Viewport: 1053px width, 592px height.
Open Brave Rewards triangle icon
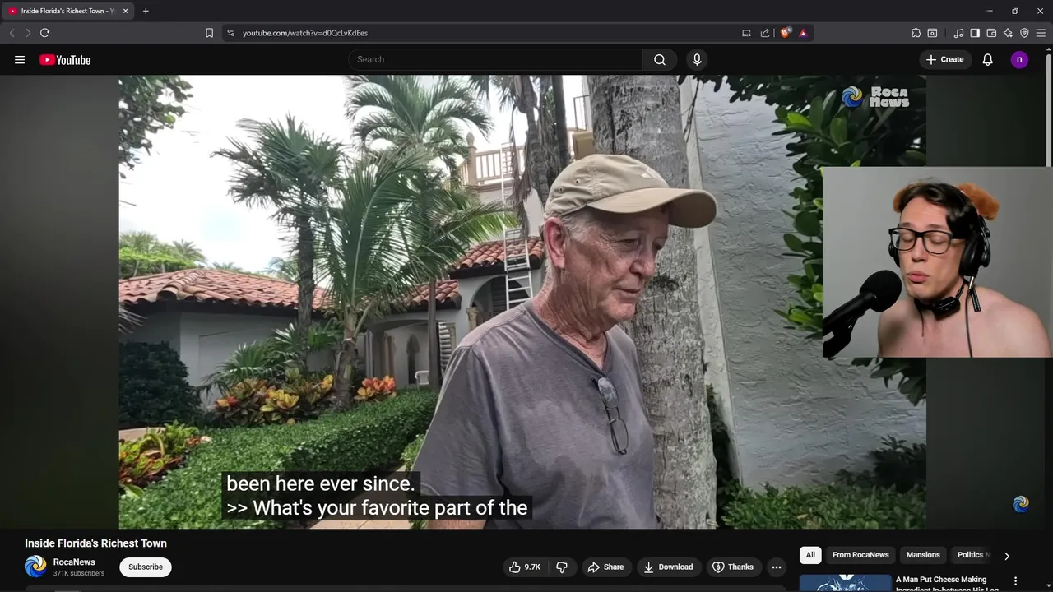pos(803,33)
